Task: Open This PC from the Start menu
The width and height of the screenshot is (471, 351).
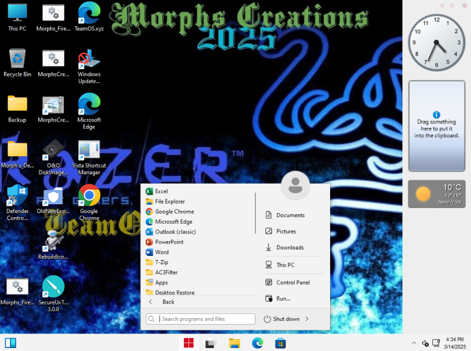Action: point(294,265)
